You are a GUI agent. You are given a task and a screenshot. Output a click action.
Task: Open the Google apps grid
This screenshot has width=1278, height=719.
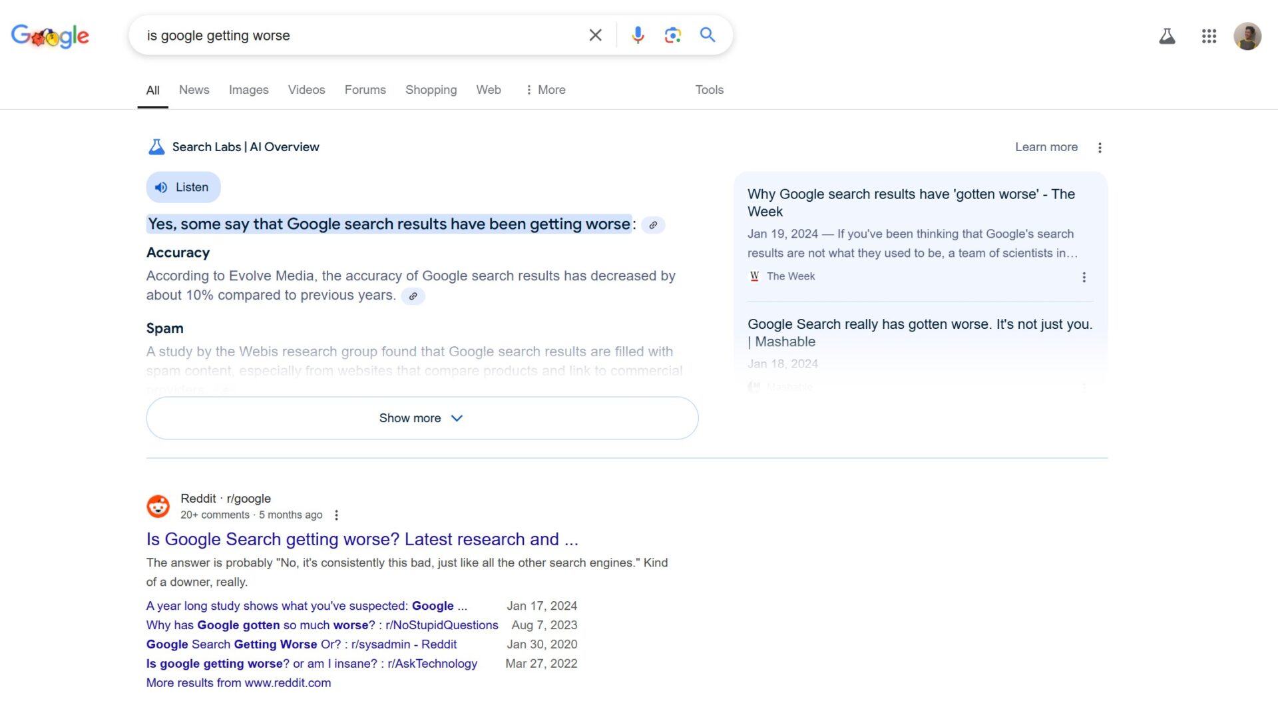(1209, 37)
